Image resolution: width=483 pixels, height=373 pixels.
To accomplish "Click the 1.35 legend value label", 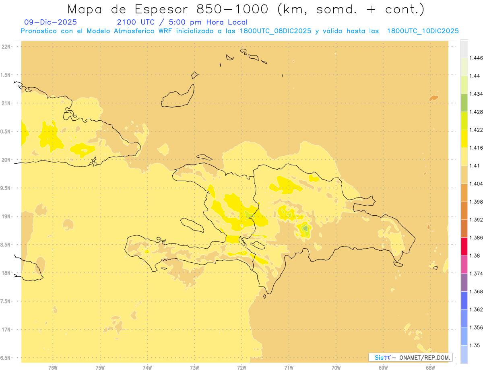I will (x=475, y=345).
